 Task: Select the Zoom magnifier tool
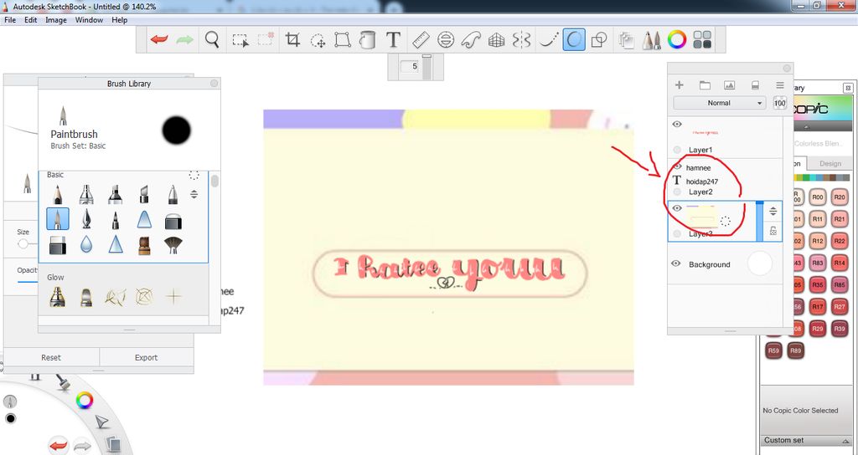tap(212, 40)
